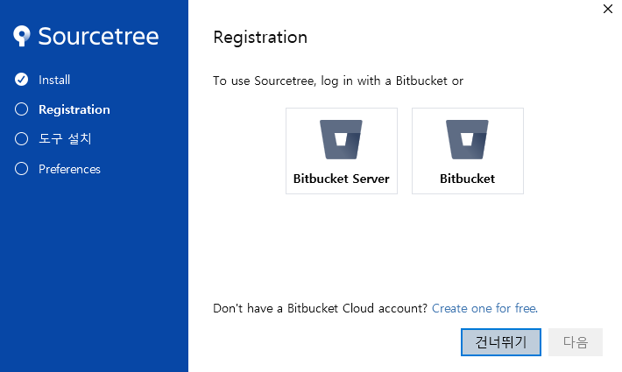Image resolution: width=622 pixels, height=372 pixels.
Task: Select the Preferences step circle
Action: [x=21, y=169]
